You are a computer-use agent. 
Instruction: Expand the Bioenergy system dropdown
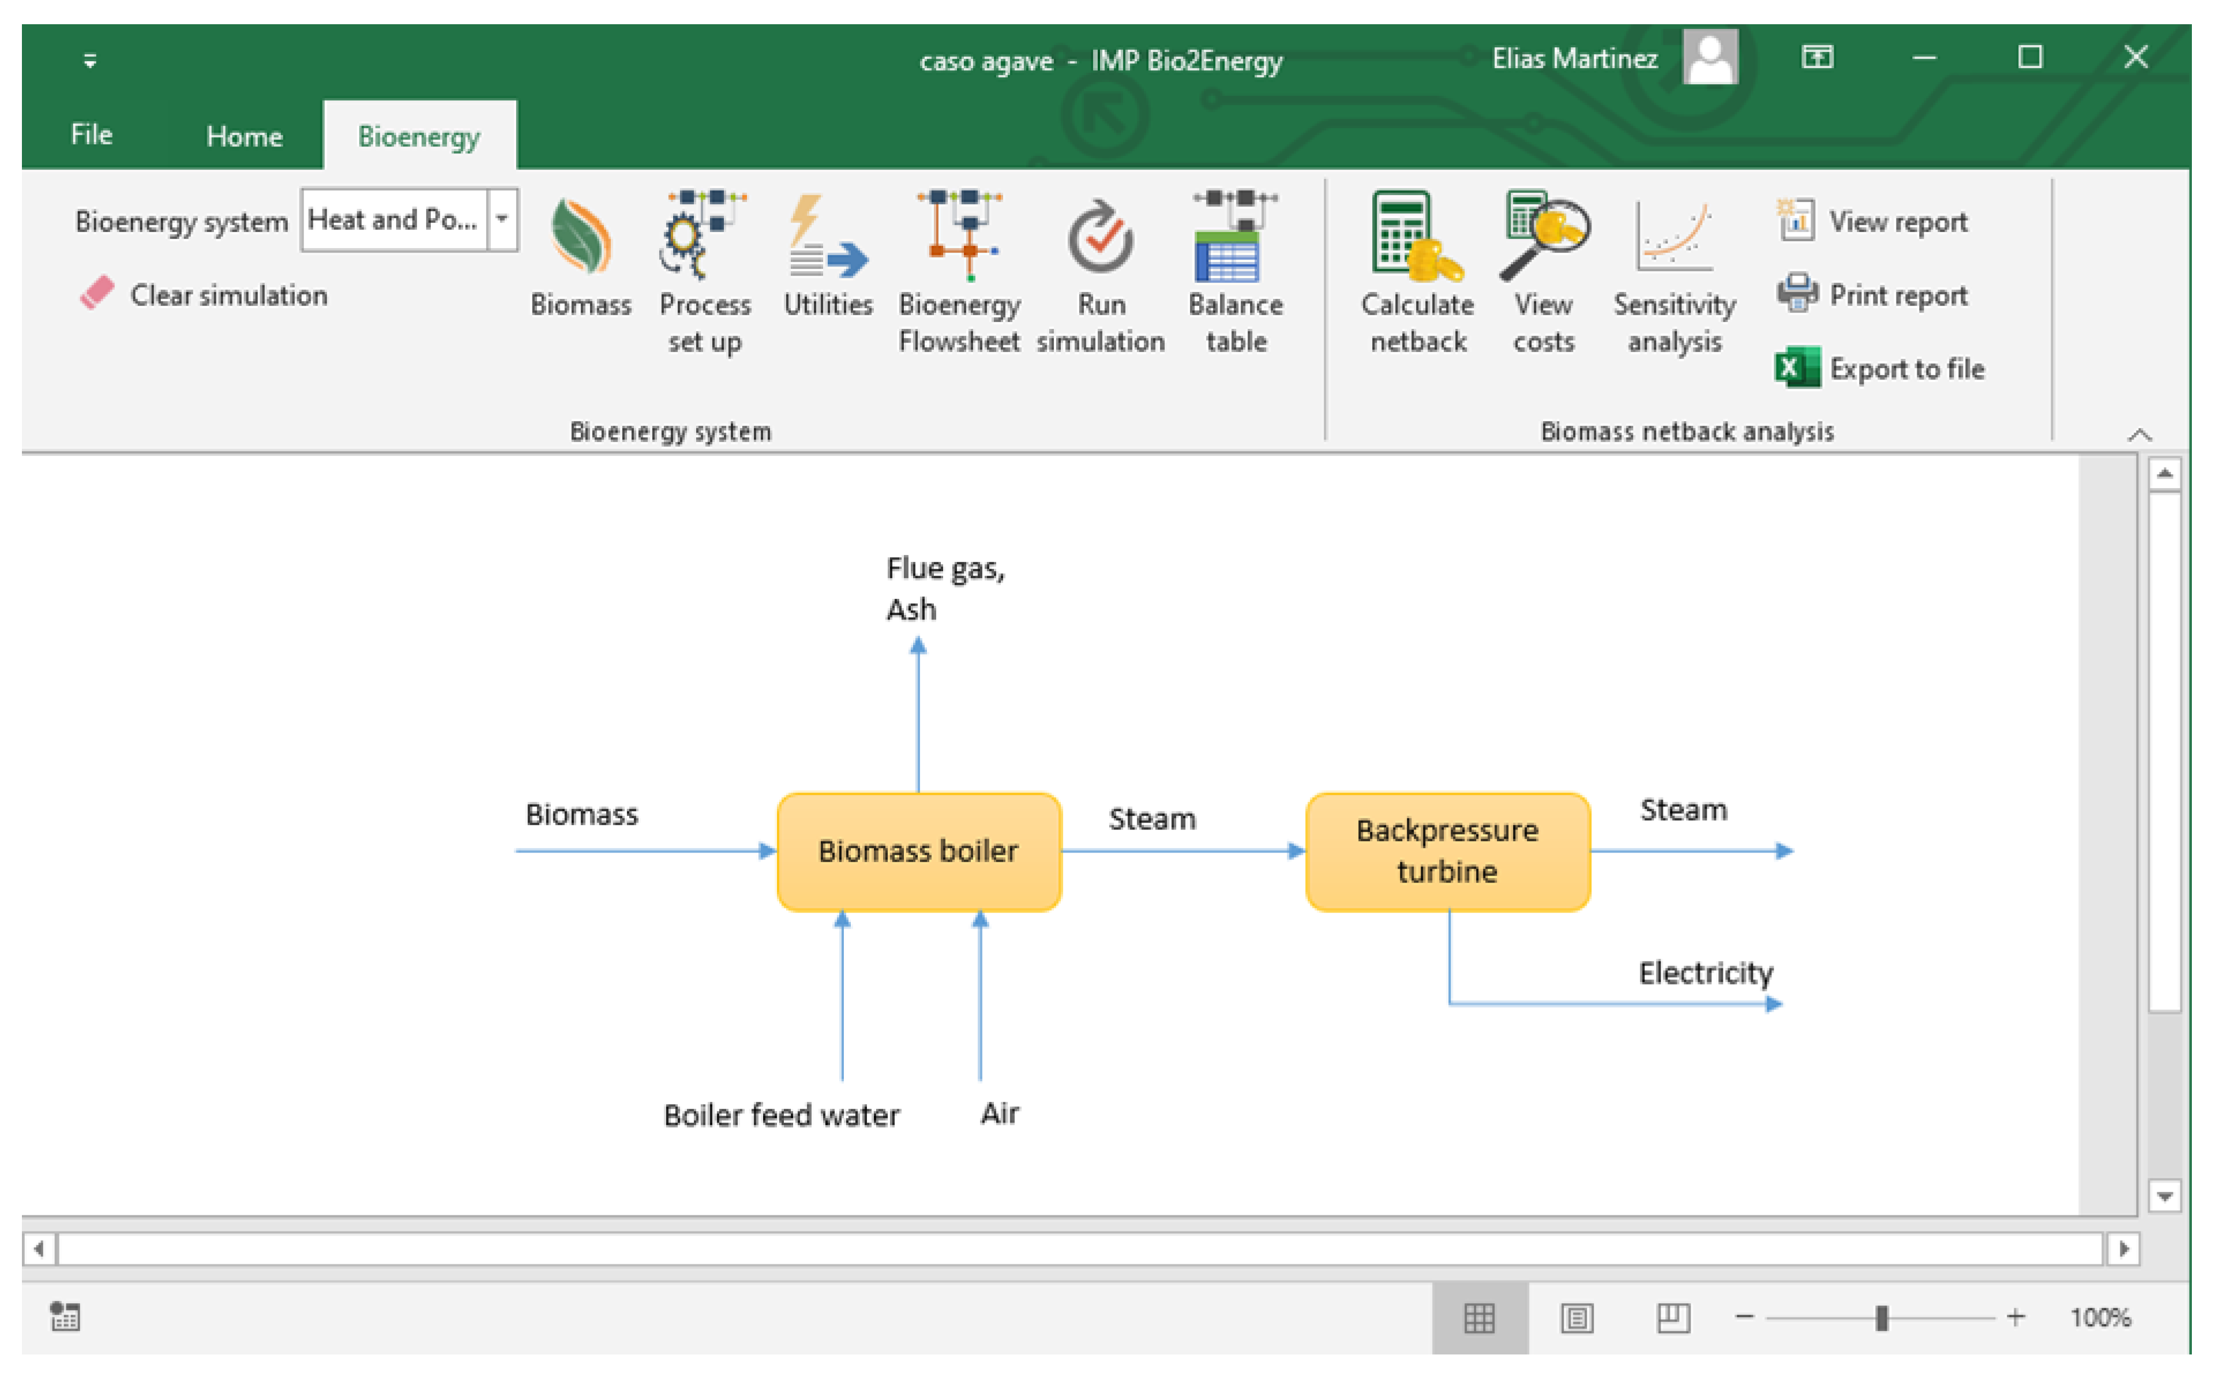(x=502, y=219)
